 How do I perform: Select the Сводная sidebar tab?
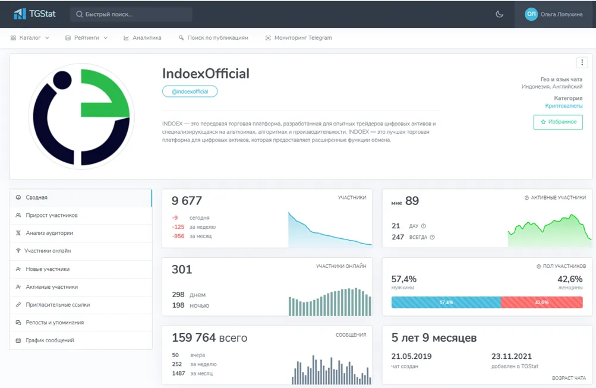(81, 198)
